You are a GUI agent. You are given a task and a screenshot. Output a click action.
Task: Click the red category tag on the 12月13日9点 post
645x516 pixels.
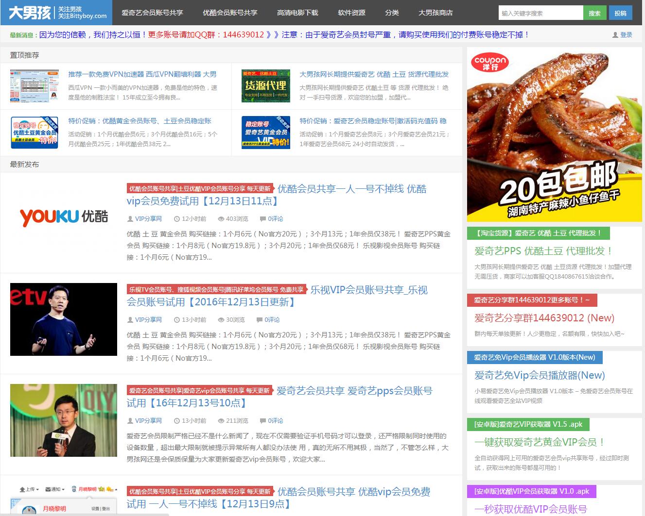point(200,492)
